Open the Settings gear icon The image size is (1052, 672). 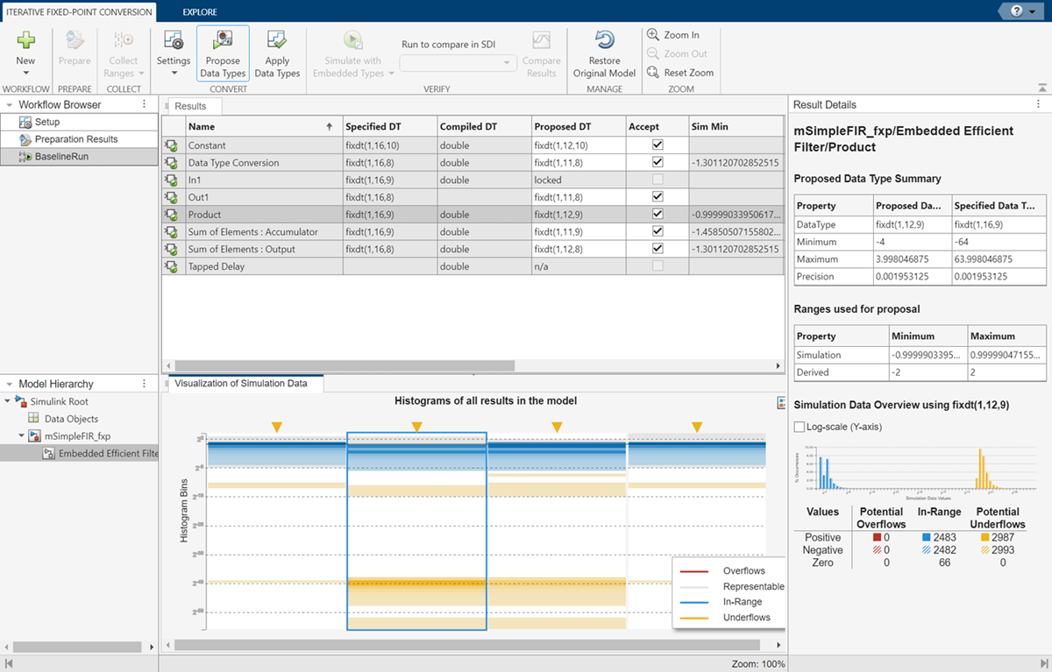pyautogui.click(x=174, y=40)
